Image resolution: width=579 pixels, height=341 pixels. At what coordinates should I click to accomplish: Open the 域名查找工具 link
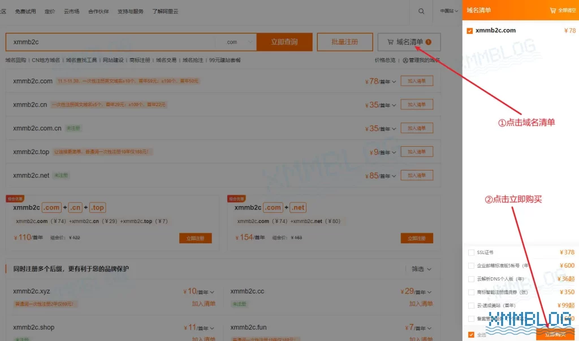[81, 60]
